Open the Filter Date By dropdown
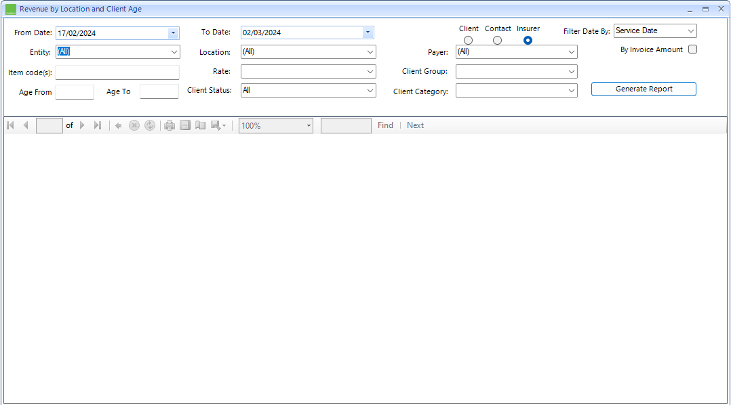The width and height of the screenshot is (731, 405). [x=690, y=31]
